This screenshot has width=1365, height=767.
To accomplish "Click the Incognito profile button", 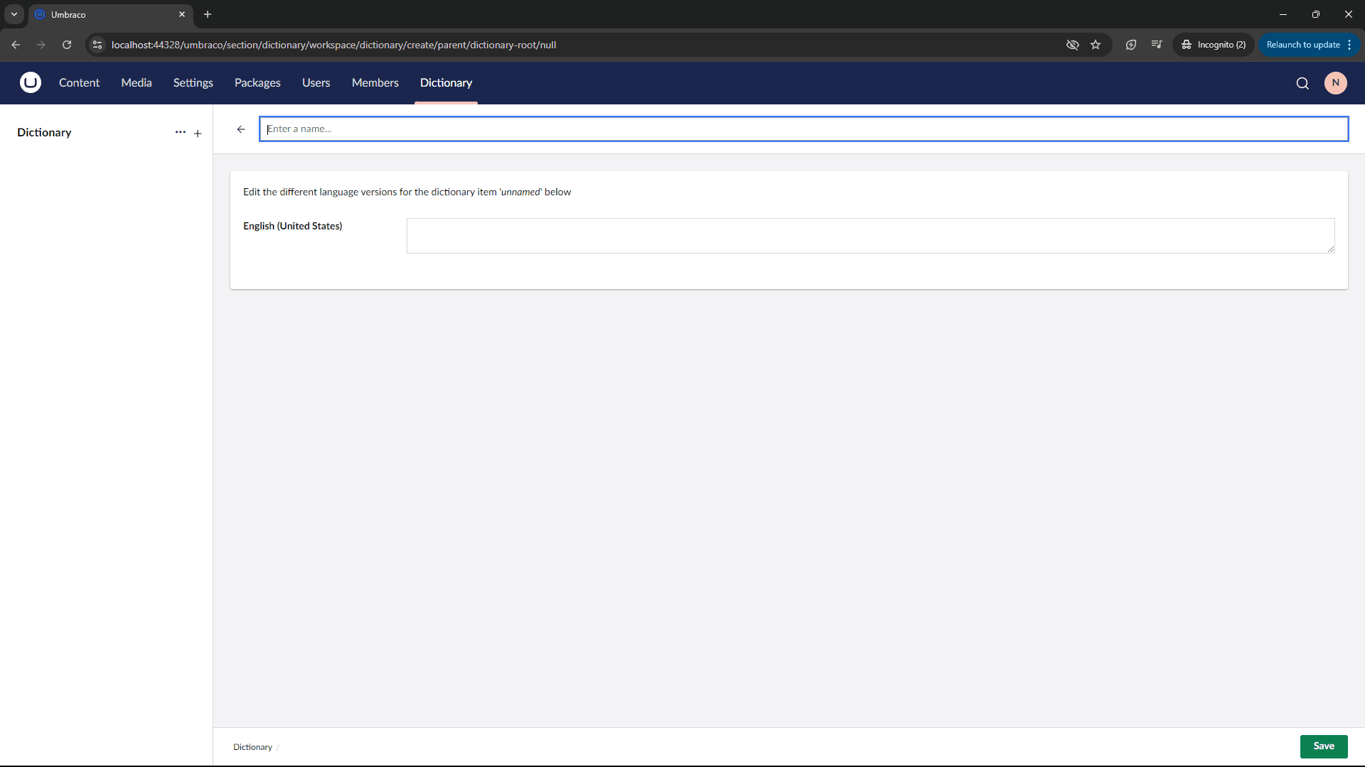I will click(1214, 45).
